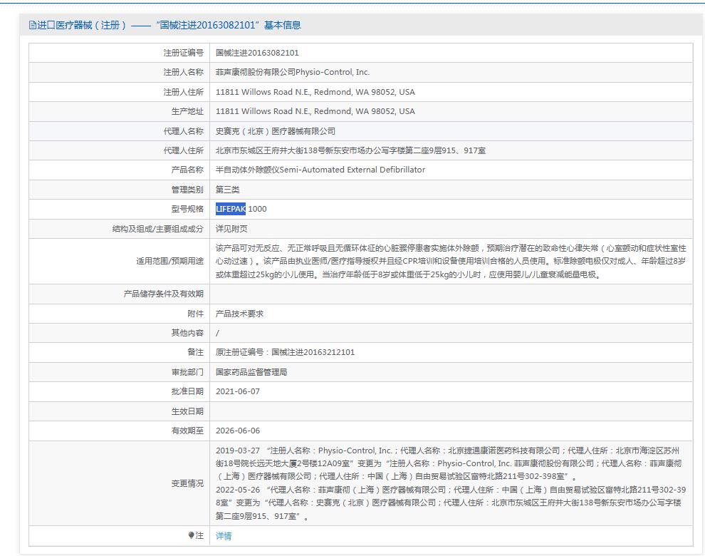Click the highlighted LIFEPAK text
The height and width of the screenshot is (556, 705).
coord(231,209)
